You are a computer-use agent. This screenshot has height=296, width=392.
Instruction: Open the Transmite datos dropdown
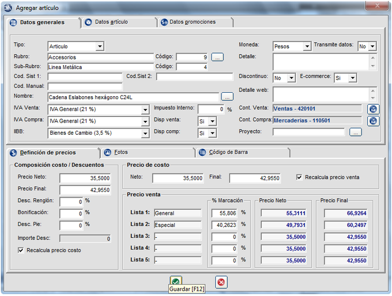click(x=372, y=46)
